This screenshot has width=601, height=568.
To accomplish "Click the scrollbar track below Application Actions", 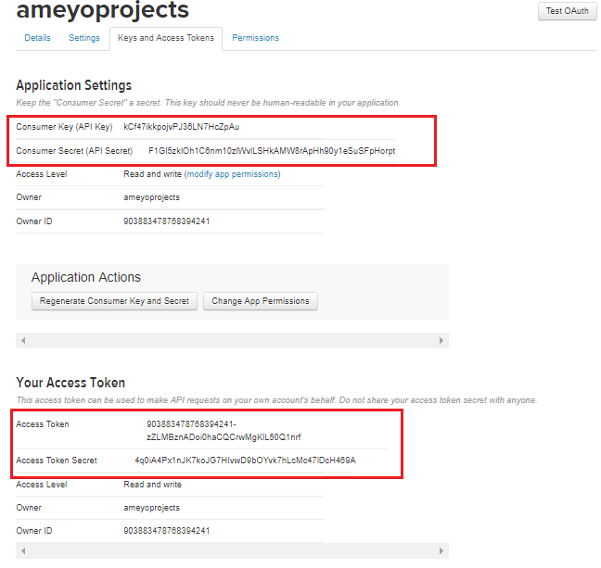I will (x=232, y=341).
